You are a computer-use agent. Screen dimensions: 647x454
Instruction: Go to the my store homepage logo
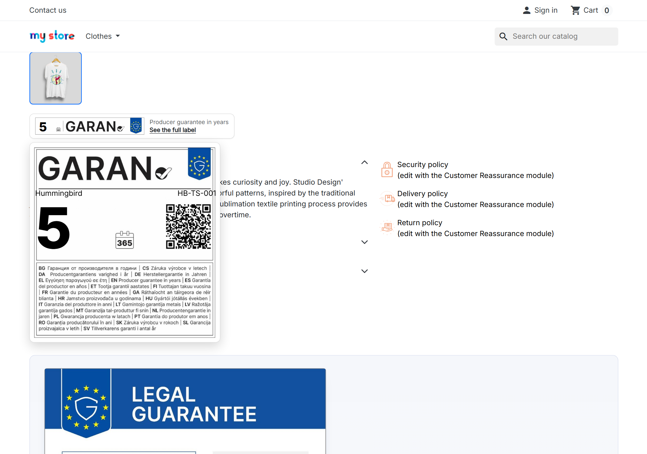point(52,36)
